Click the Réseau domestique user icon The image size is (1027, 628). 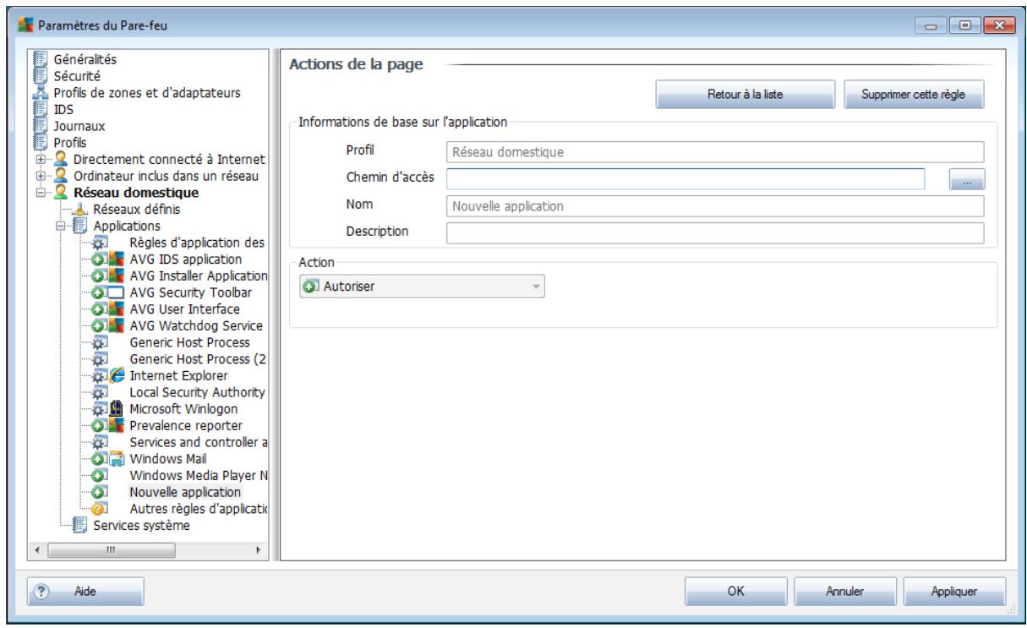pyautogui.click(x=62, y=193)
